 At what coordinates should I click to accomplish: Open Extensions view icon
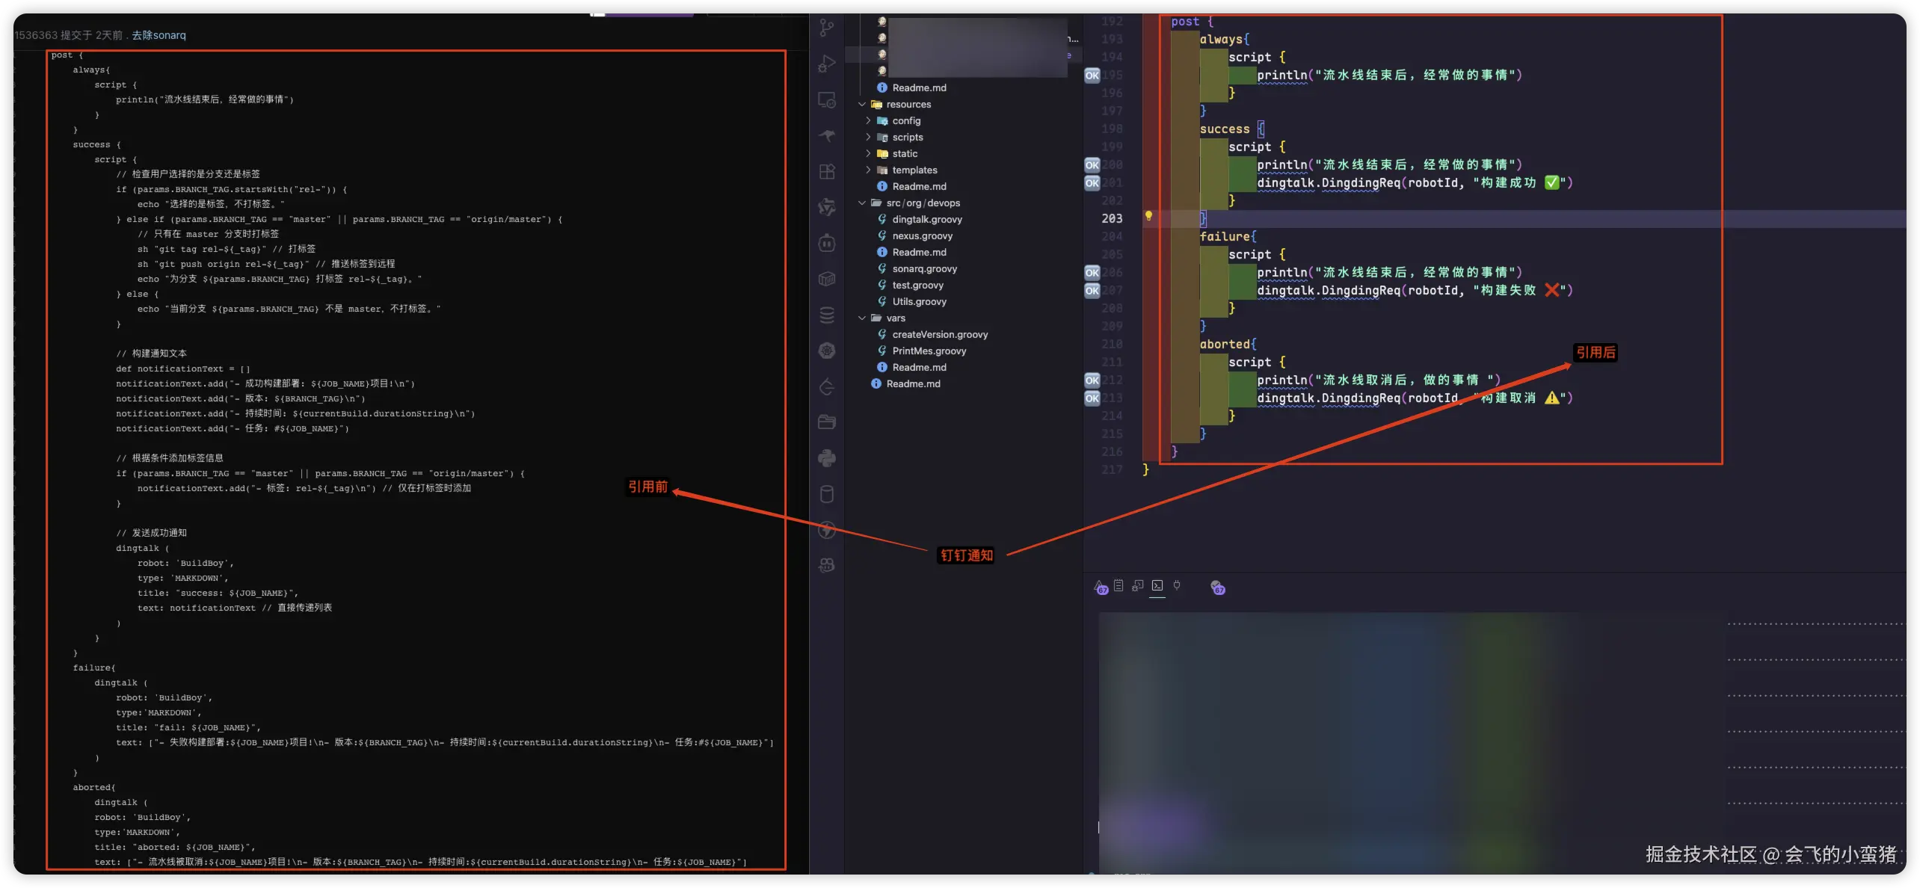[x=826, y=172]
